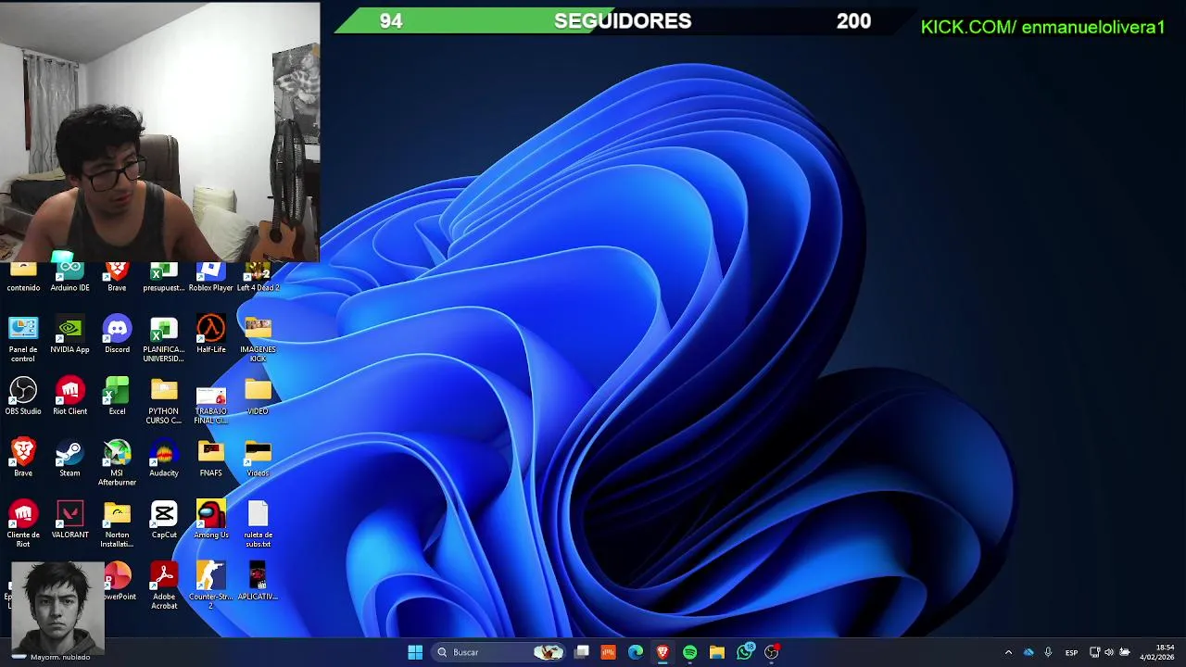
Task: Click the microphone tray icon
Action: tap(1048, 652)
